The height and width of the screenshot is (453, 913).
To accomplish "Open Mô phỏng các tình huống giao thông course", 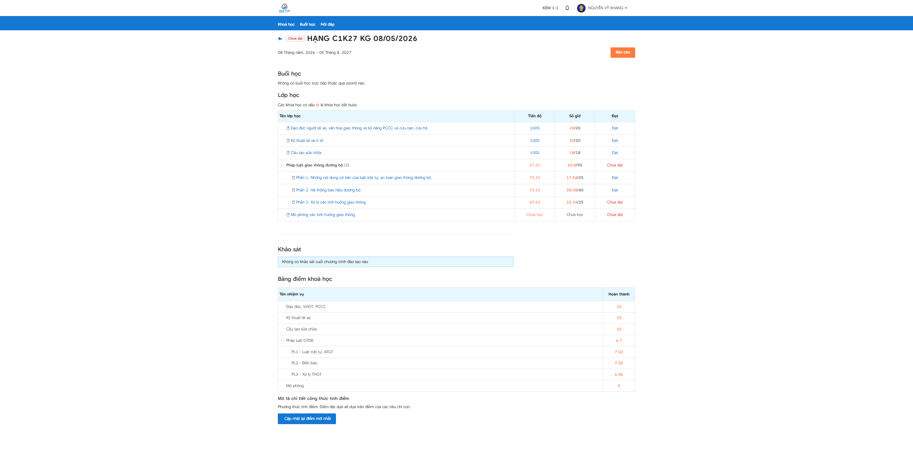I will click(323, 215).
